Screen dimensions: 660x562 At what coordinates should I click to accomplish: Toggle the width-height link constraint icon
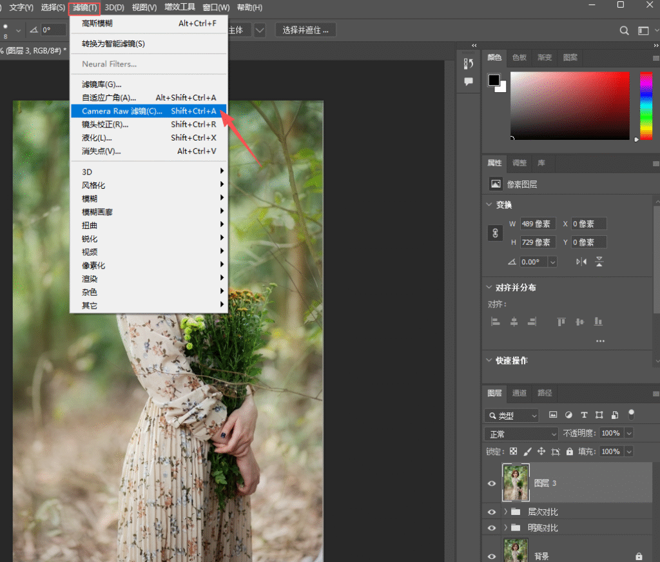(x=496, y=233)
